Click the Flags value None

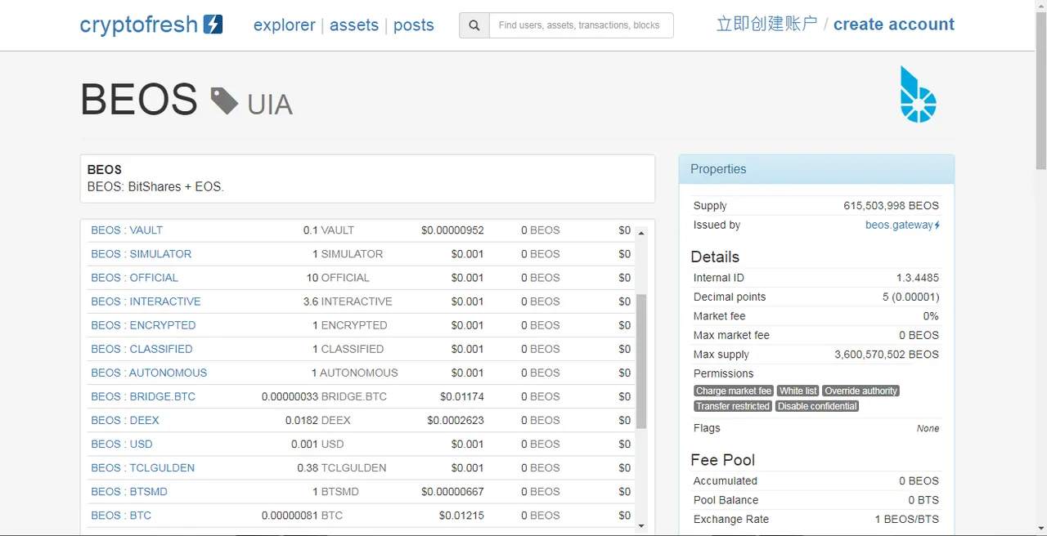928,428
